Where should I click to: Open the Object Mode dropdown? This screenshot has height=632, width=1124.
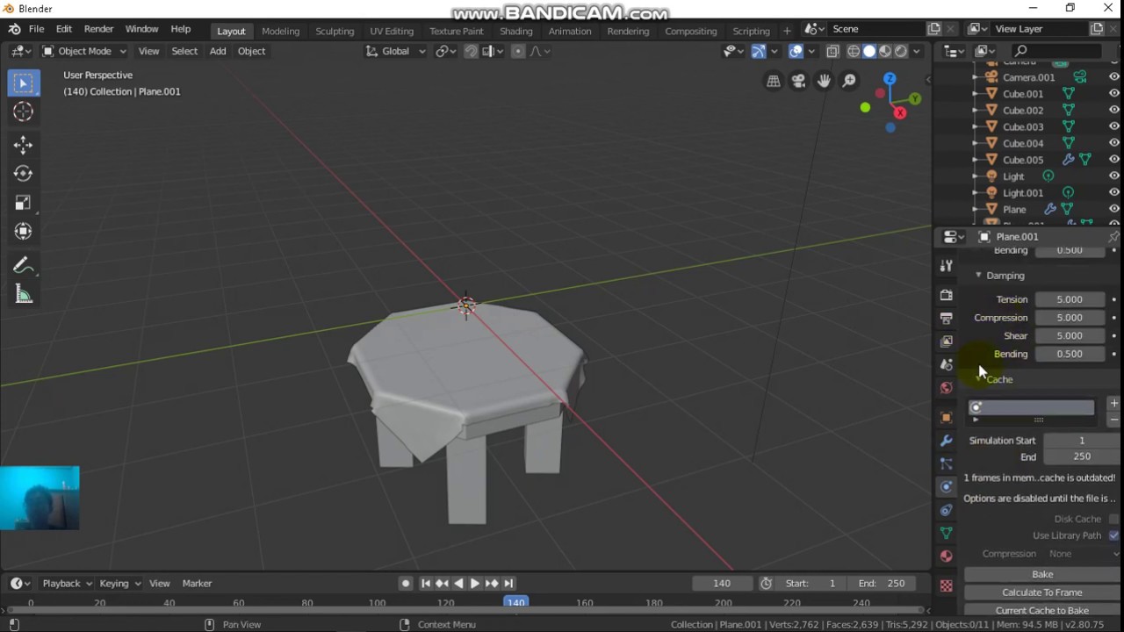(84, 51)
